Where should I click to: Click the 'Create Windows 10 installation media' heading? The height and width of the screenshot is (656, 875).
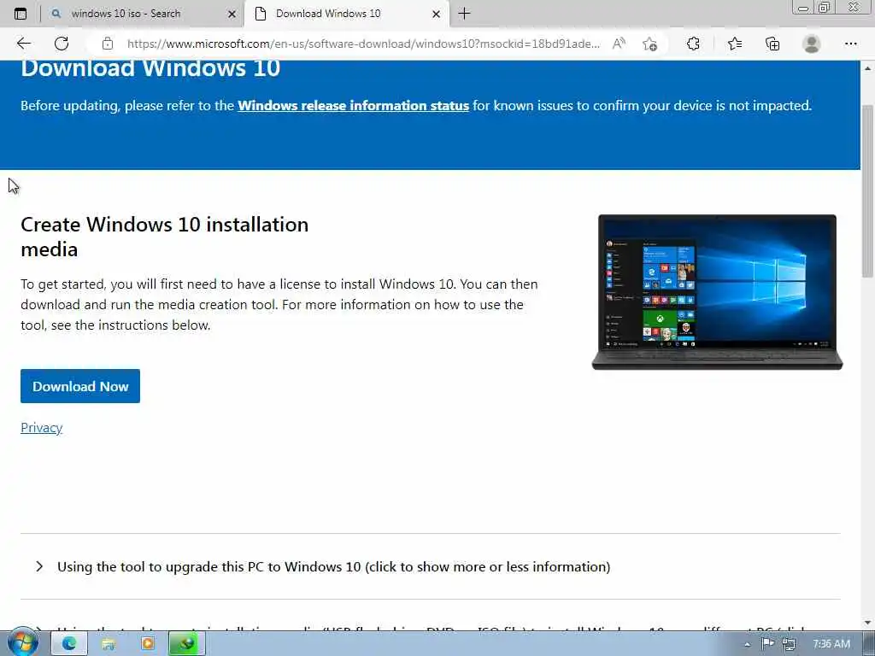point(165,237)
